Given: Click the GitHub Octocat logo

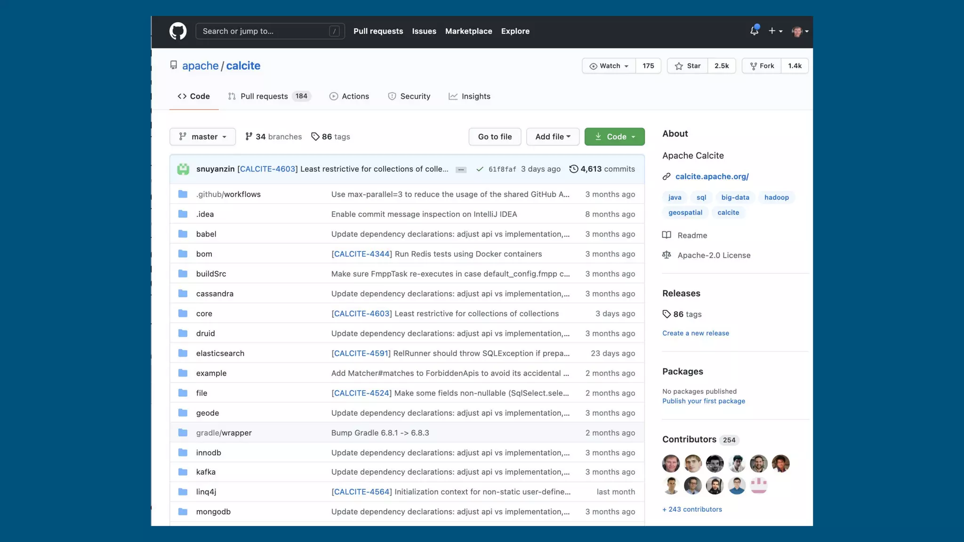Looking at the screenshot, I should point(178,31).
